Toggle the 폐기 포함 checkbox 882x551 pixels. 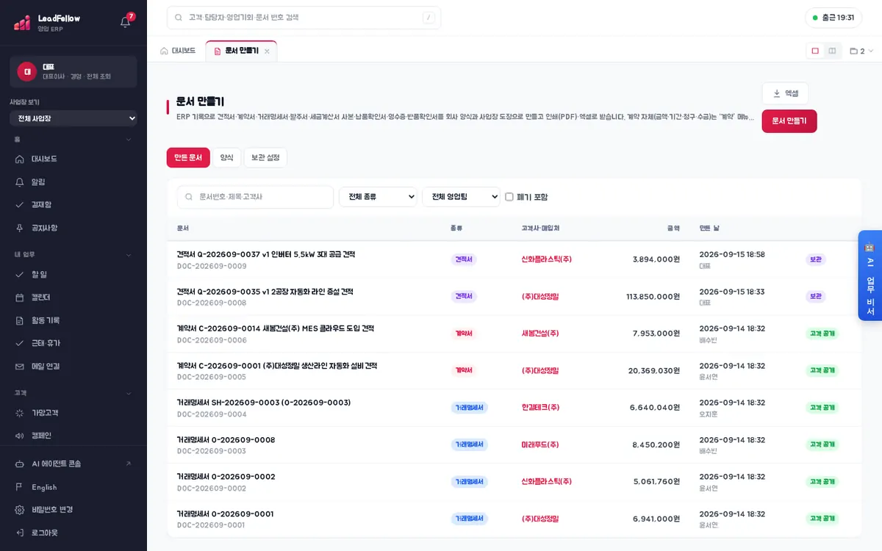pyautogui.click(x=509, y=197)
